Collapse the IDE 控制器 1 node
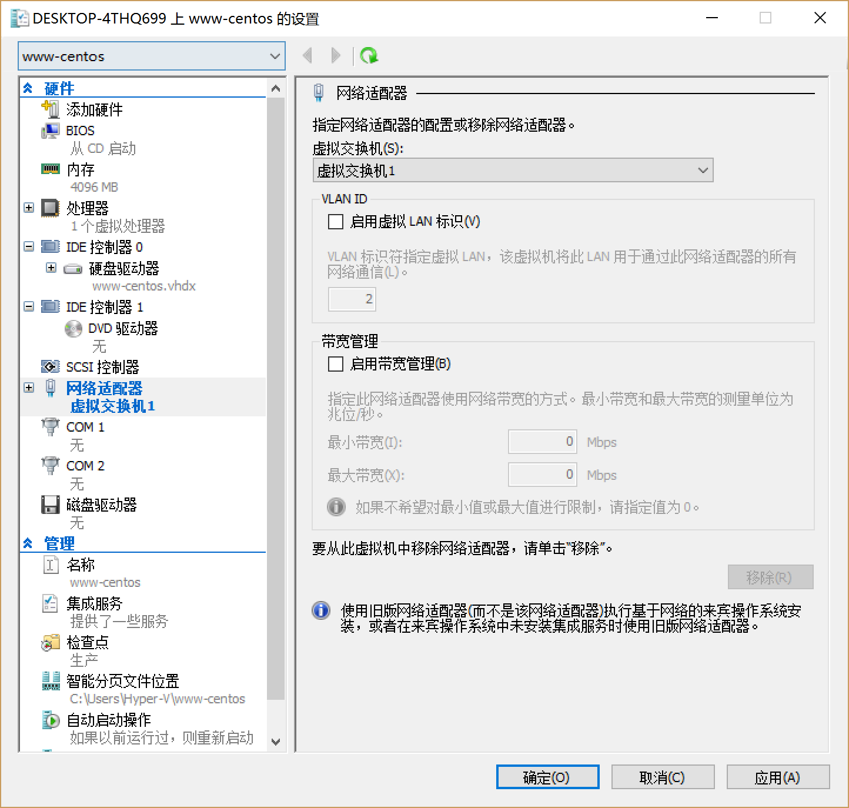Screen dimensions: 849x808 [29, 306]
